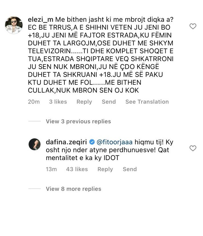
Task: Like dafina.zeqiri's reply with heart icon
Action: pos(193,148)
